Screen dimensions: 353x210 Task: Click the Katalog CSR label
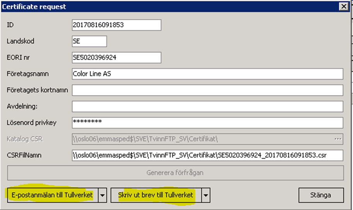pyautogui.click(x=24, y=139)
